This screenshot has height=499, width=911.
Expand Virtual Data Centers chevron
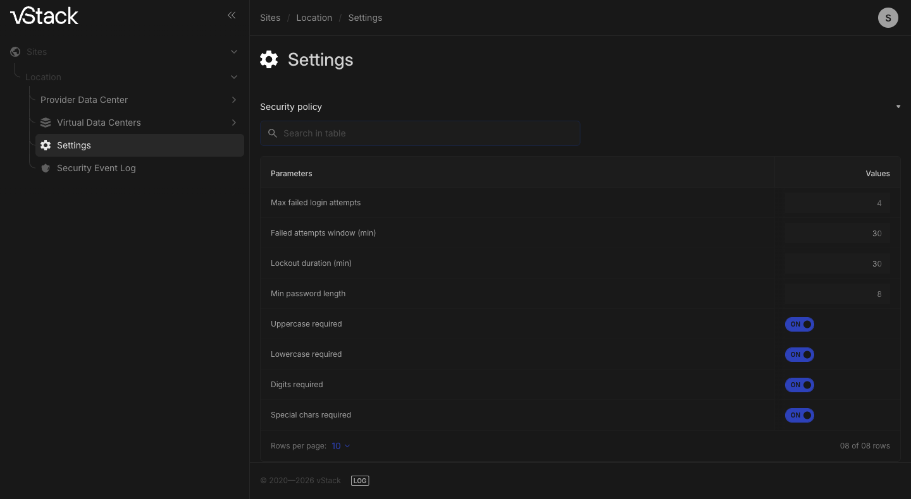(x=234, y=123)
